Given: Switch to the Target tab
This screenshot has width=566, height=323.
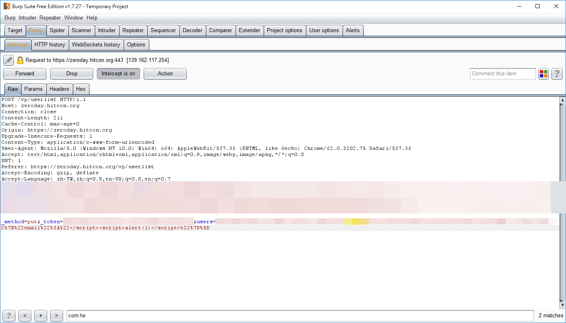Looking at the screenshot, I should (x=15, y=31).
